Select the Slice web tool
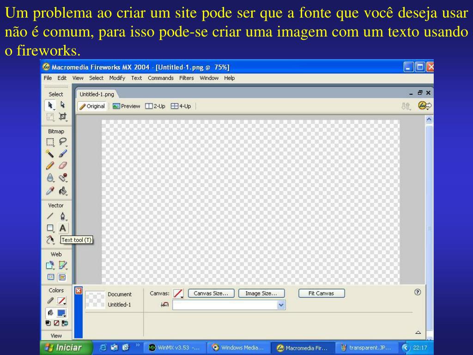Screen dimensions: 473x355 62,265
